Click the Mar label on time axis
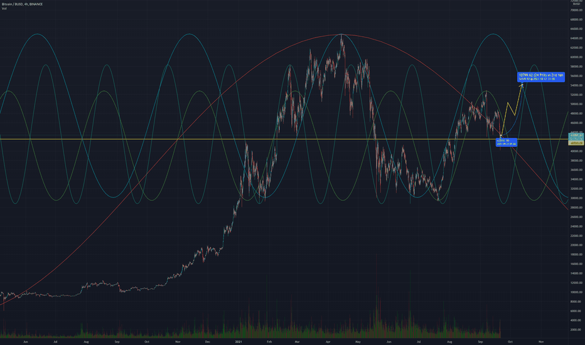The width and height of the screenshot is (585, 345). click(x=298, y=342)
